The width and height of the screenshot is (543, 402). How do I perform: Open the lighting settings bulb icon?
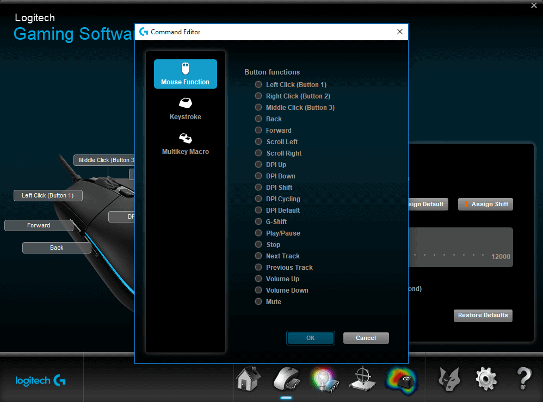click(324, 380)
